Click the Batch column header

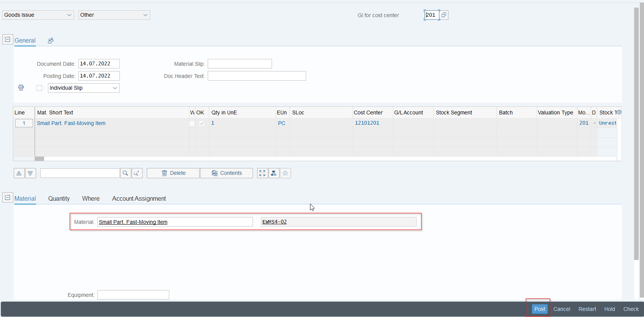coord(517,113)
